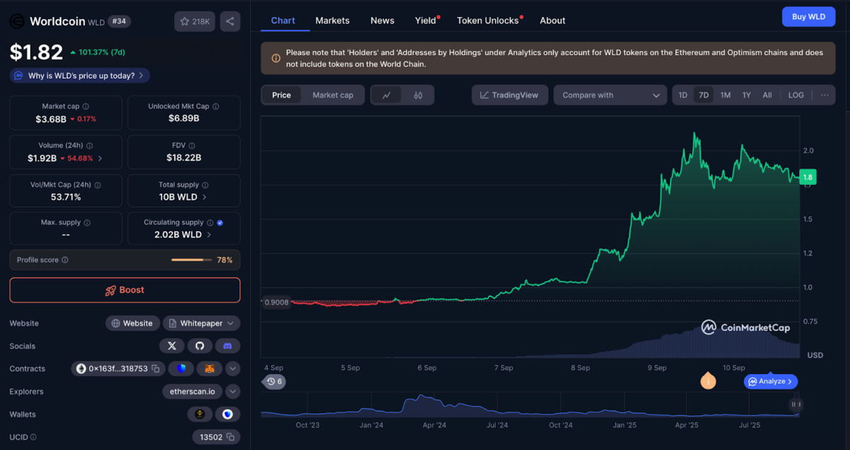This screenshot has height=450, width=850.
Task: Grab the timeline range handle at right
Action: pyautogui.click(x=795, y=404)
